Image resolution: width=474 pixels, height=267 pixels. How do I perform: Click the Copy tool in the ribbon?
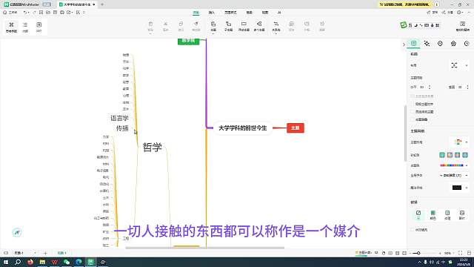click(x=181, y=27)
